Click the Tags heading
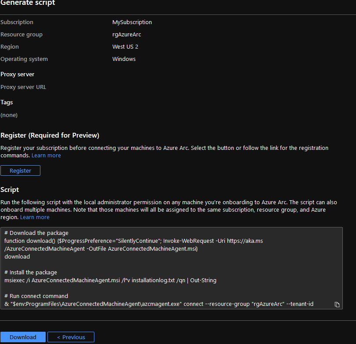The width and height of the screenshot is (356, 344). click(x=7, y=102)
